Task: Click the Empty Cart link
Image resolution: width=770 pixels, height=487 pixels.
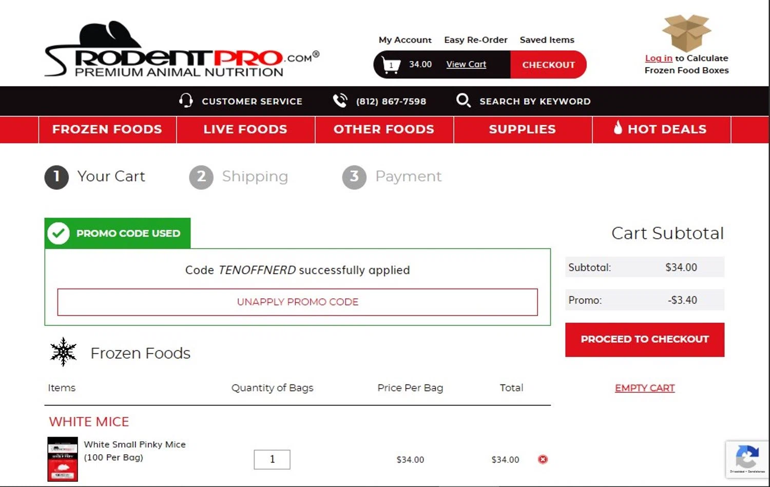Action: click(x=645, y=388)
